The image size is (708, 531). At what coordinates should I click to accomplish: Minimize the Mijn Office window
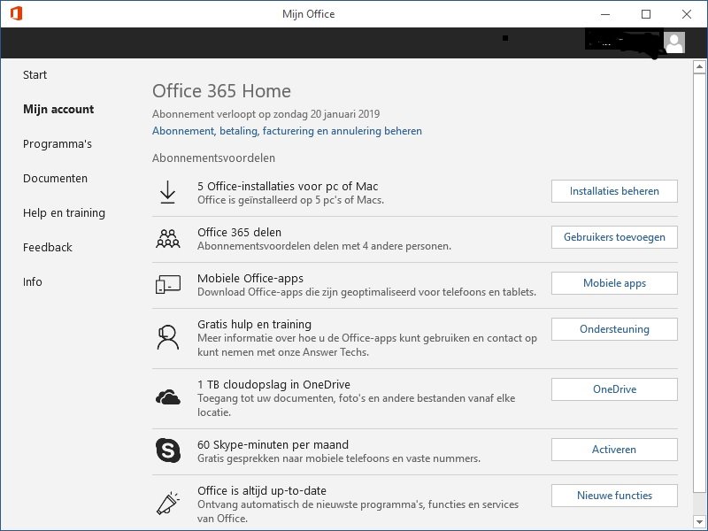[605, 14]
